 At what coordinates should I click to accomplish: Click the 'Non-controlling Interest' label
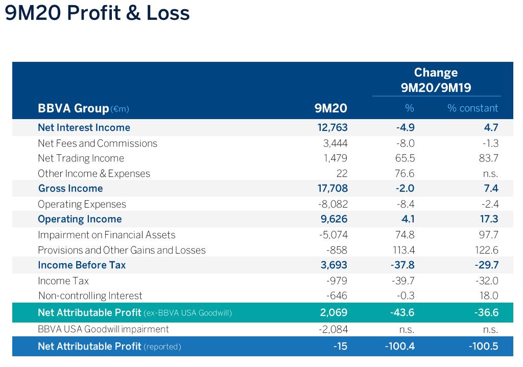tap(90, 296)
